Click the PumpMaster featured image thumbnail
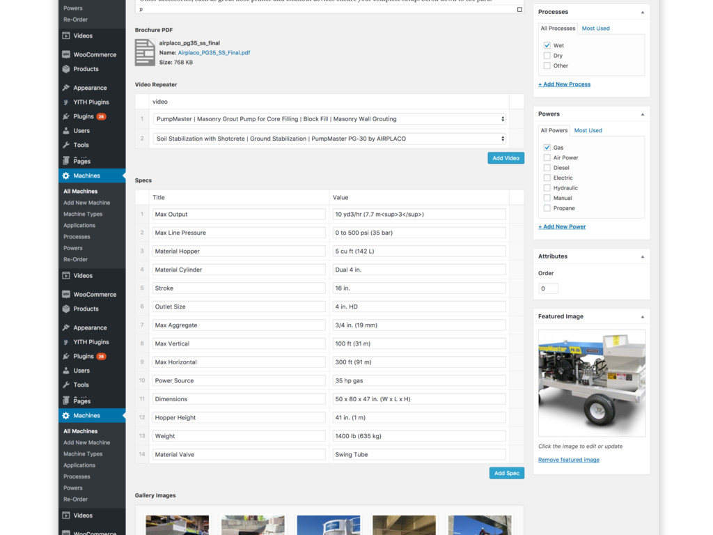 tap(592, 383)
